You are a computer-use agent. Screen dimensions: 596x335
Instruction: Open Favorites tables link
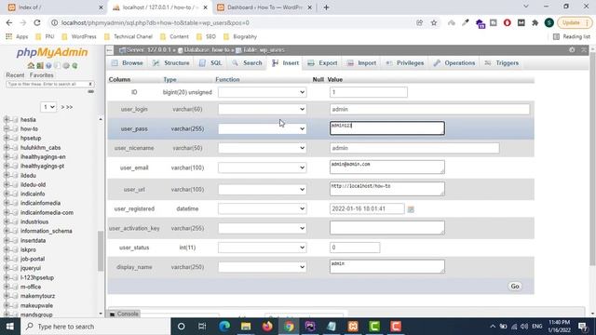point(41,75)
